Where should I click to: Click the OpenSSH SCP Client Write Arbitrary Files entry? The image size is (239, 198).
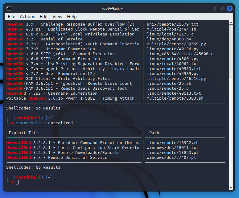[58, 79]
